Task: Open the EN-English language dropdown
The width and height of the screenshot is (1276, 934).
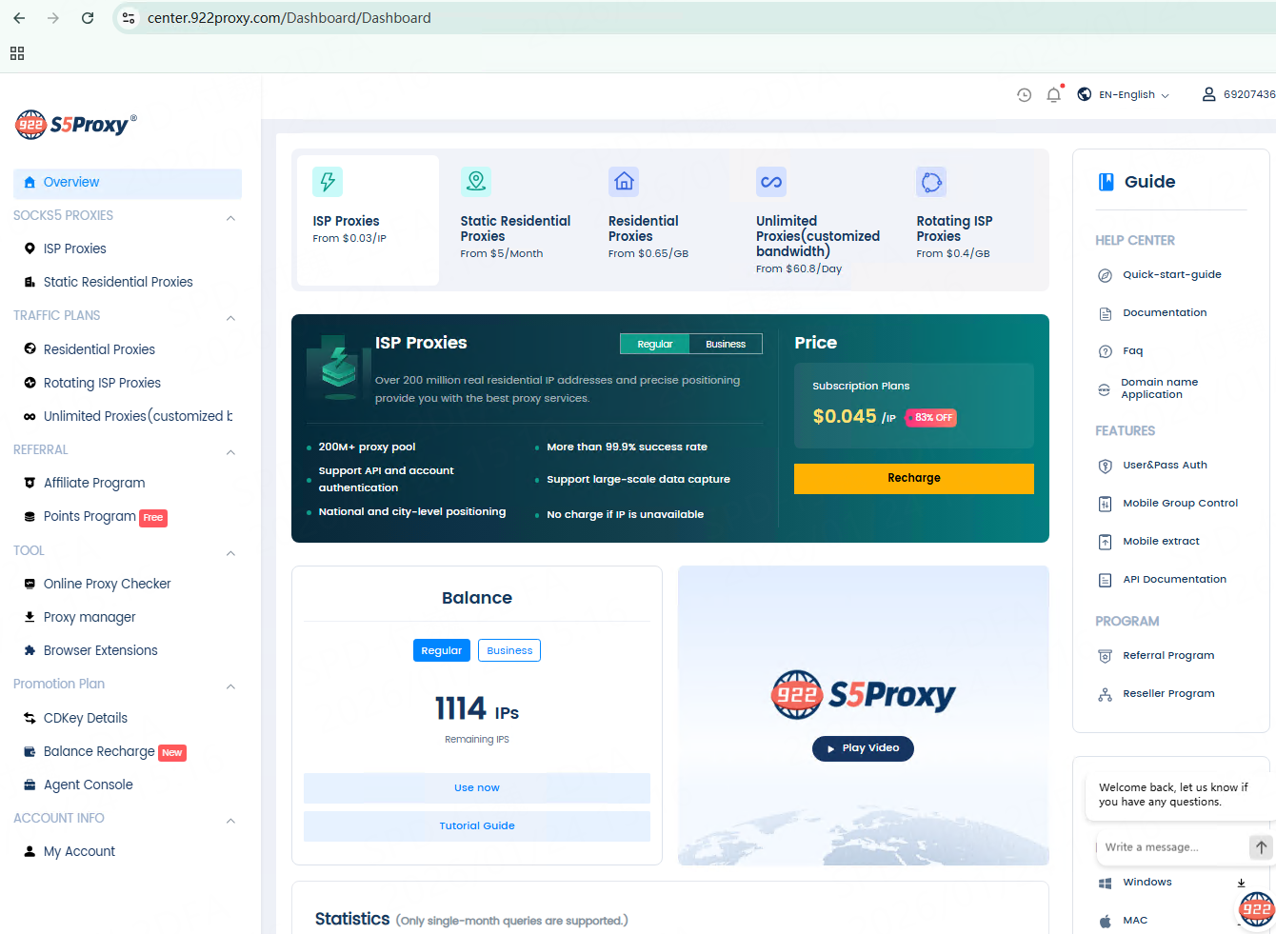Action: [x=1124, y=94]
